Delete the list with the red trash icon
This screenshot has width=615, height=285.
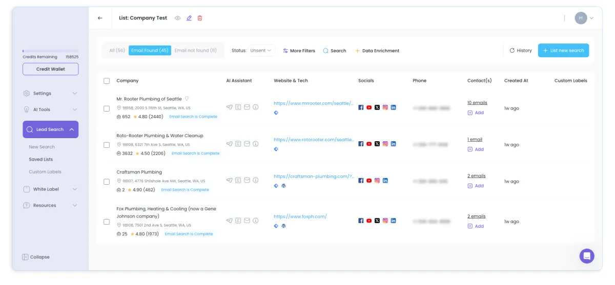(200, 18)
